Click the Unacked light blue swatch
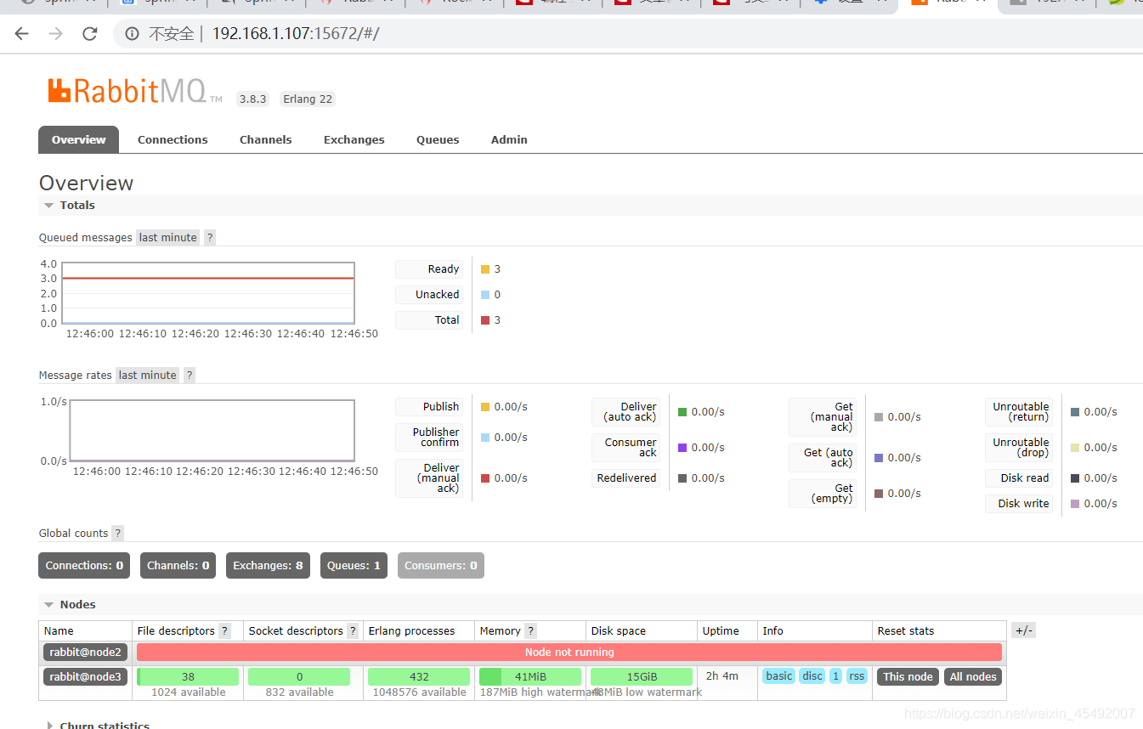Viewport: 1143px width, 729px height. point(485,295)
